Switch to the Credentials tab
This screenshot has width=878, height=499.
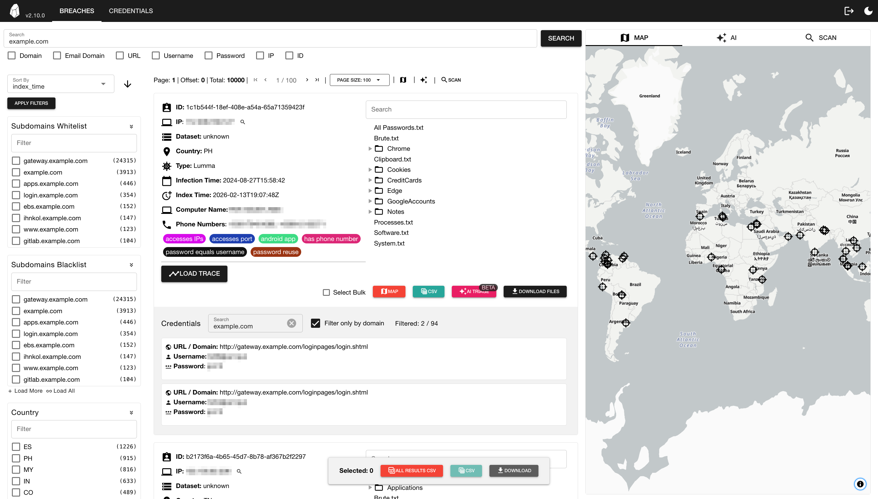[131, 11]
